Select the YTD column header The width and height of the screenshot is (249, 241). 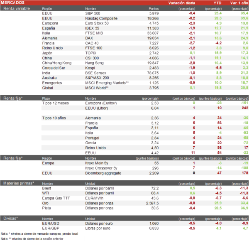pyautogui.click(x=217, y=3)
